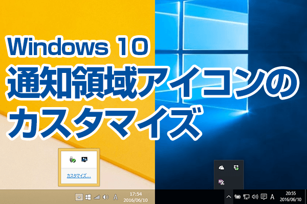307x204 pixels.
Task: Click the graphics display icon in white popup
Action: (x=84, y=160)
